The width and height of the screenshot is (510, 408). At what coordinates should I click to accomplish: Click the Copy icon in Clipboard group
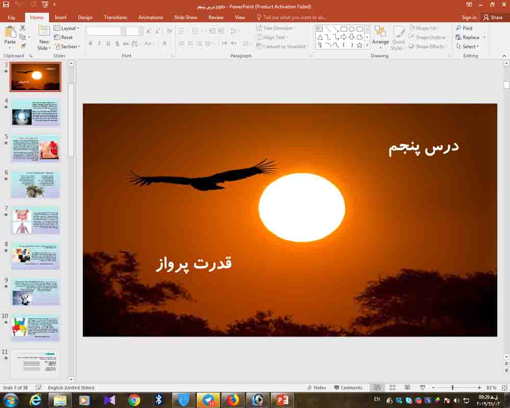coord(22,37)
